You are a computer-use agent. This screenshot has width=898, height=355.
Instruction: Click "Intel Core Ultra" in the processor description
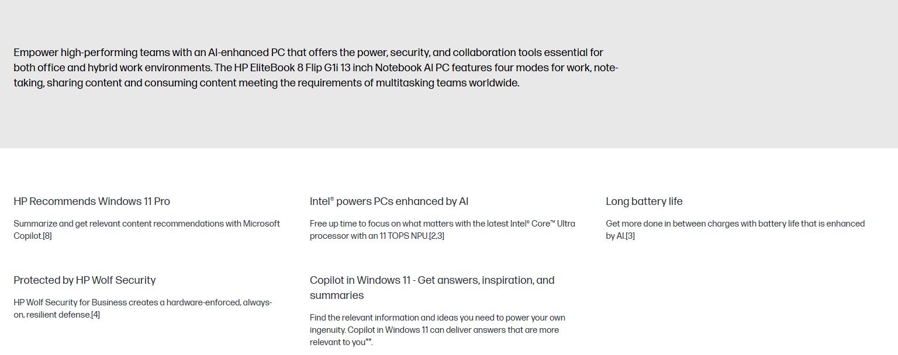[543, 224]
